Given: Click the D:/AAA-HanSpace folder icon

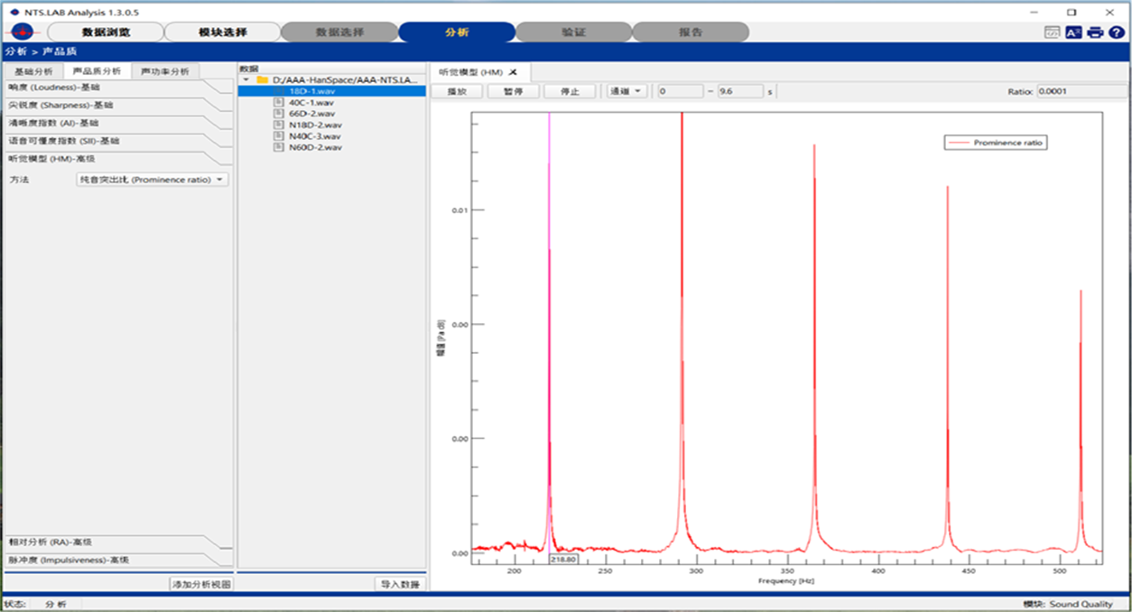Looking at the screenshot, I should [263, 80].
